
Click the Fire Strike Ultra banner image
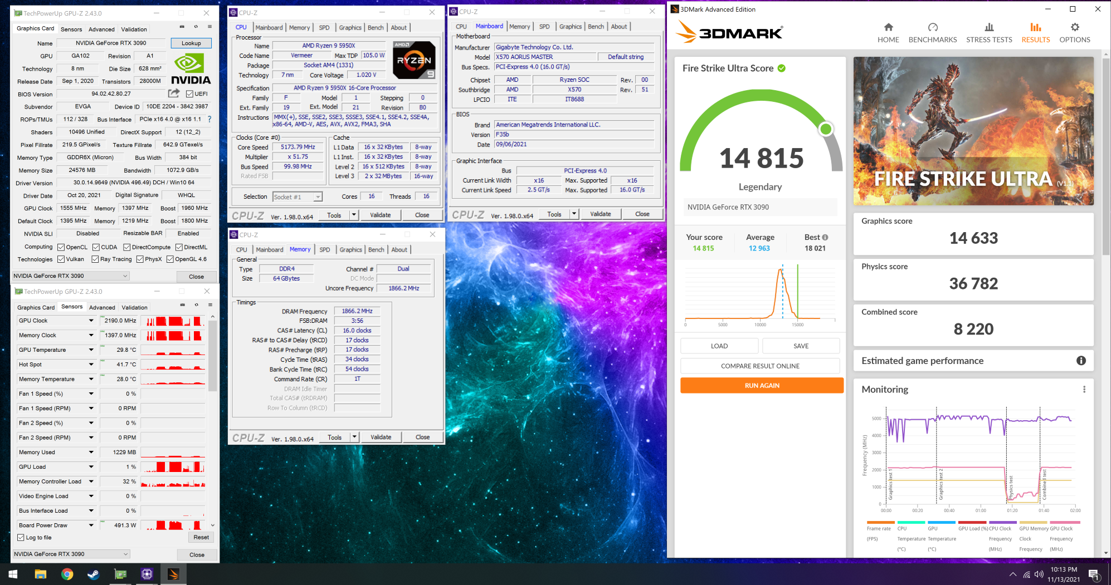pos(973,131)
